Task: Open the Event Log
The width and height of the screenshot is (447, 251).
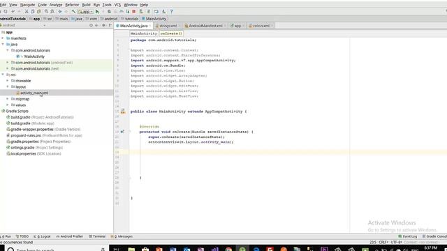Action: [408, 236]
